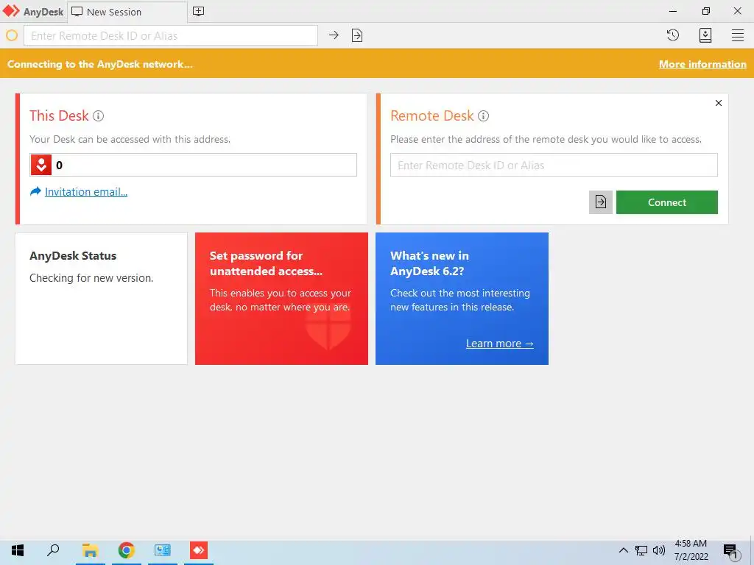754x565 pixels.
Task: Open Set password for unattended access tile
Action: (281, 299)
